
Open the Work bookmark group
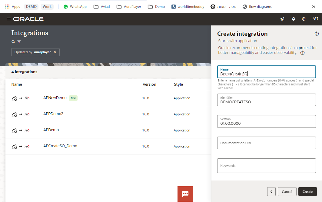[x=47, y=7]
